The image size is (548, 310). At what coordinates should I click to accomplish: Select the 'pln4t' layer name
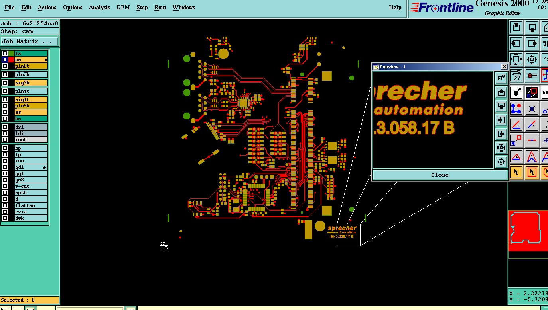pos(31,91)
